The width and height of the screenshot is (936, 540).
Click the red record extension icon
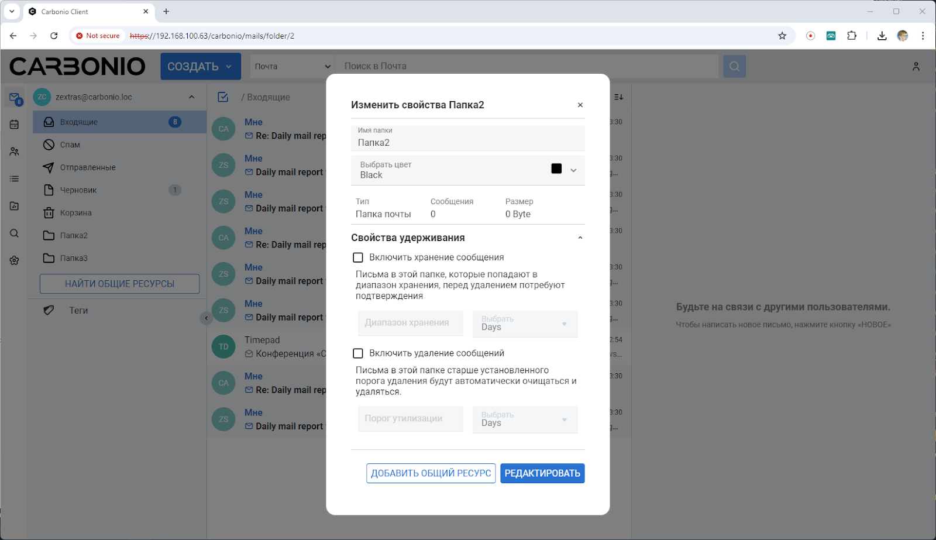pyautogui.click(x=810, y=36)
